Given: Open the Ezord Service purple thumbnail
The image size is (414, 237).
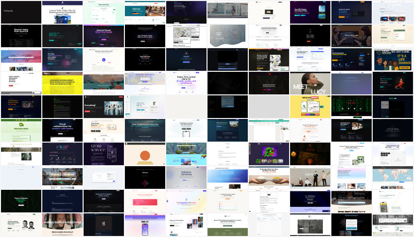Looking at the screenshot, I should pos(104,154).
